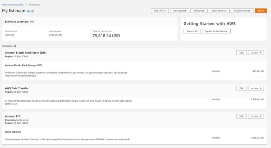Image resolution: width=271 pixels, height=148 pixels.
Task: Open the AWS Pricing Calculator breadcrumb link
Action: [x=13, y=5]
